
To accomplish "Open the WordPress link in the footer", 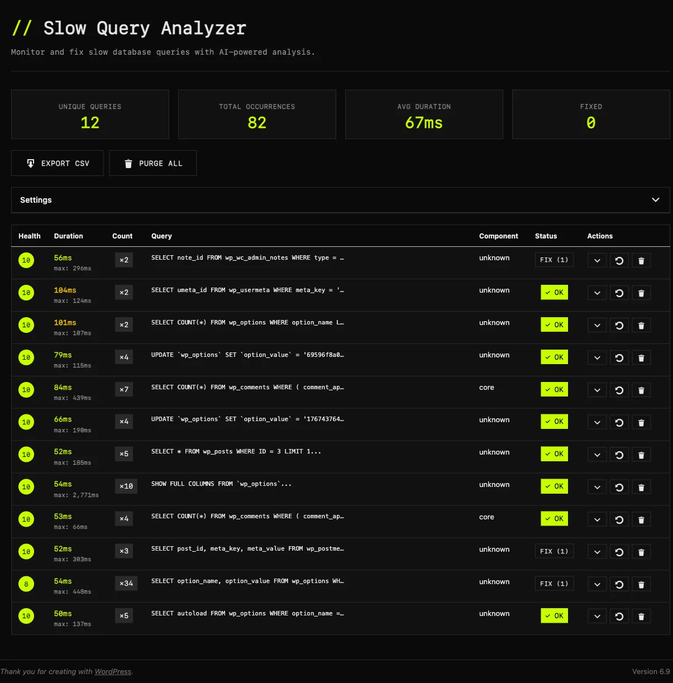I will 113,671.
